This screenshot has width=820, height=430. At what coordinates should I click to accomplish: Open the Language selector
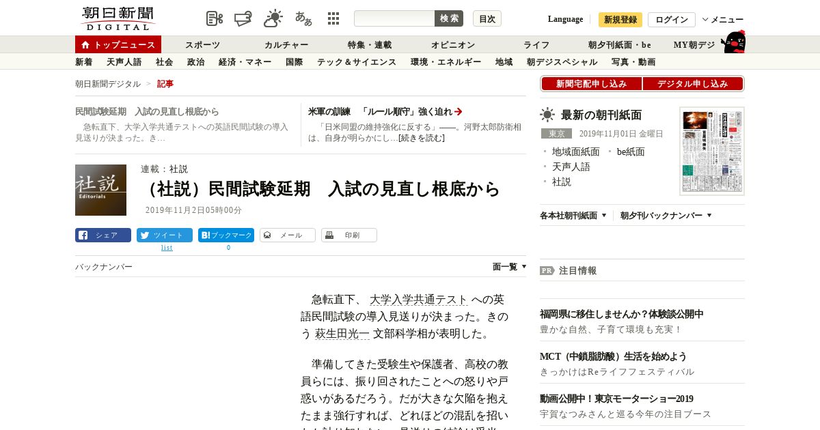pyautogui.click(x=565, y=19)
